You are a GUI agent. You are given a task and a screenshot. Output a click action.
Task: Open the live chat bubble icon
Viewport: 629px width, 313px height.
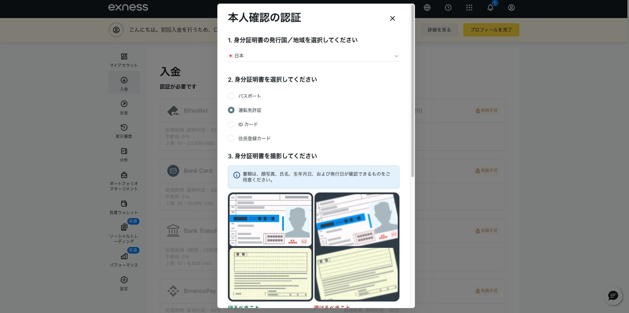click(613, 296)
